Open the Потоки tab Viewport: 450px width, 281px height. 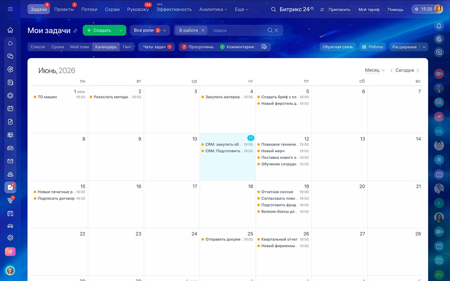[x=89, y=9]
